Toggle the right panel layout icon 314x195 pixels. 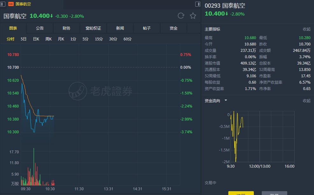(x=198, y=4)
